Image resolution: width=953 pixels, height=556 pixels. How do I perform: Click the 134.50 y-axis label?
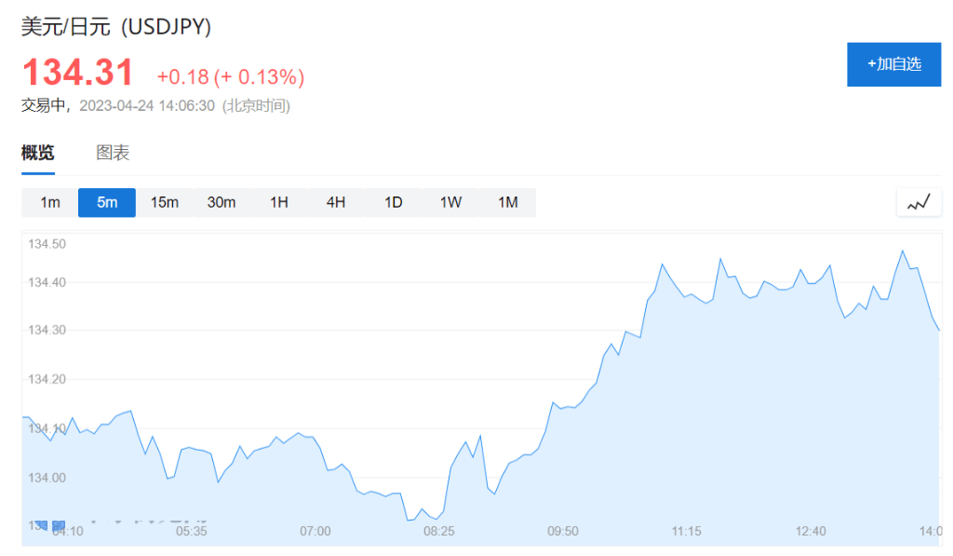(47, 244)
